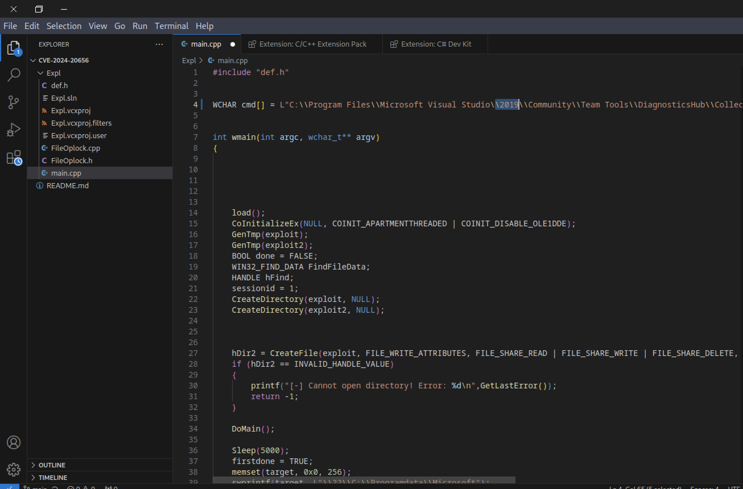Open the Accounts menu icon

click(x=13, y=442)
